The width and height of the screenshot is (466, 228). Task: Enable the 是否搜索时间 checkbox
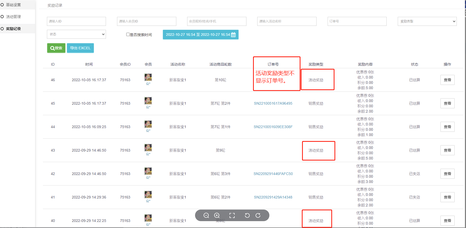coord(128,35)
